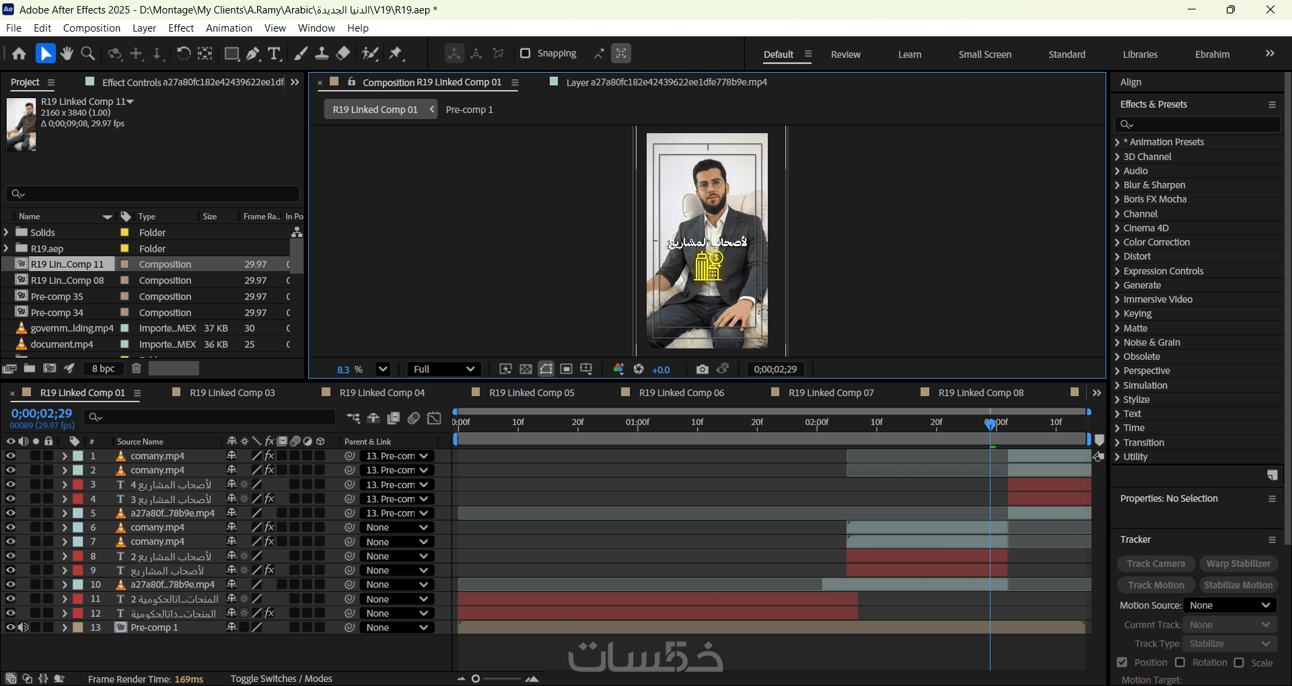Create a new folder in Project panel
The image size is (1292, 686).
pyautogui.click(x=30, y=369)
